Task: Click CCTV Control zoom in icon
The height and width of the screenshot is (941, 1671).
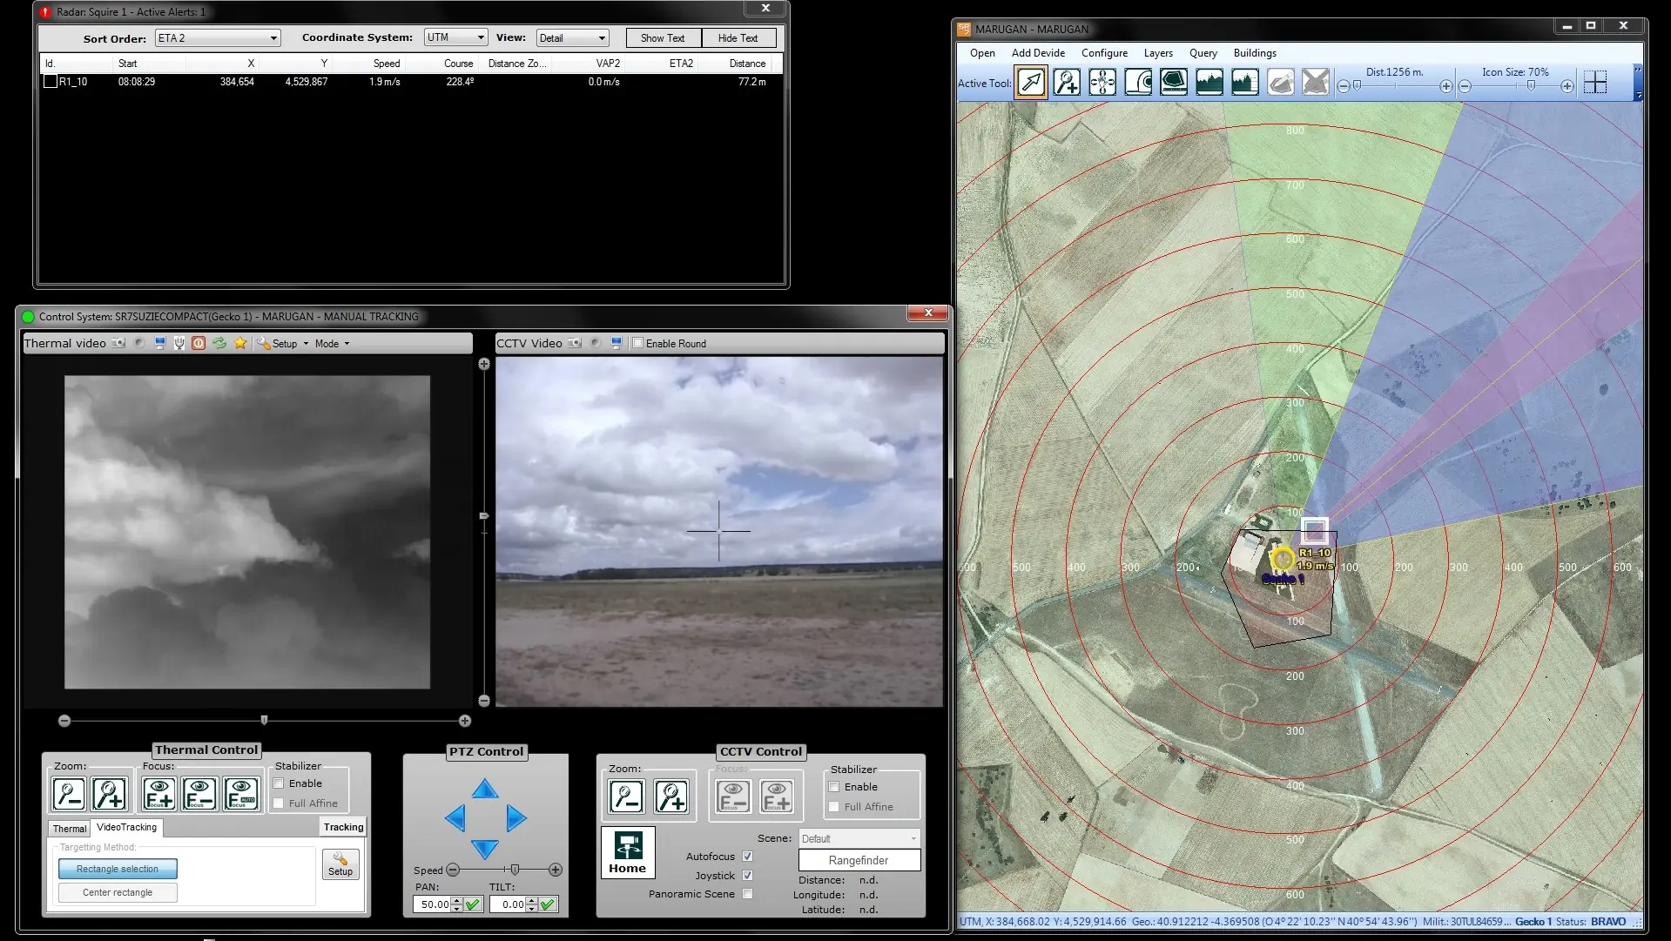Action: click(x=671, y=796)
